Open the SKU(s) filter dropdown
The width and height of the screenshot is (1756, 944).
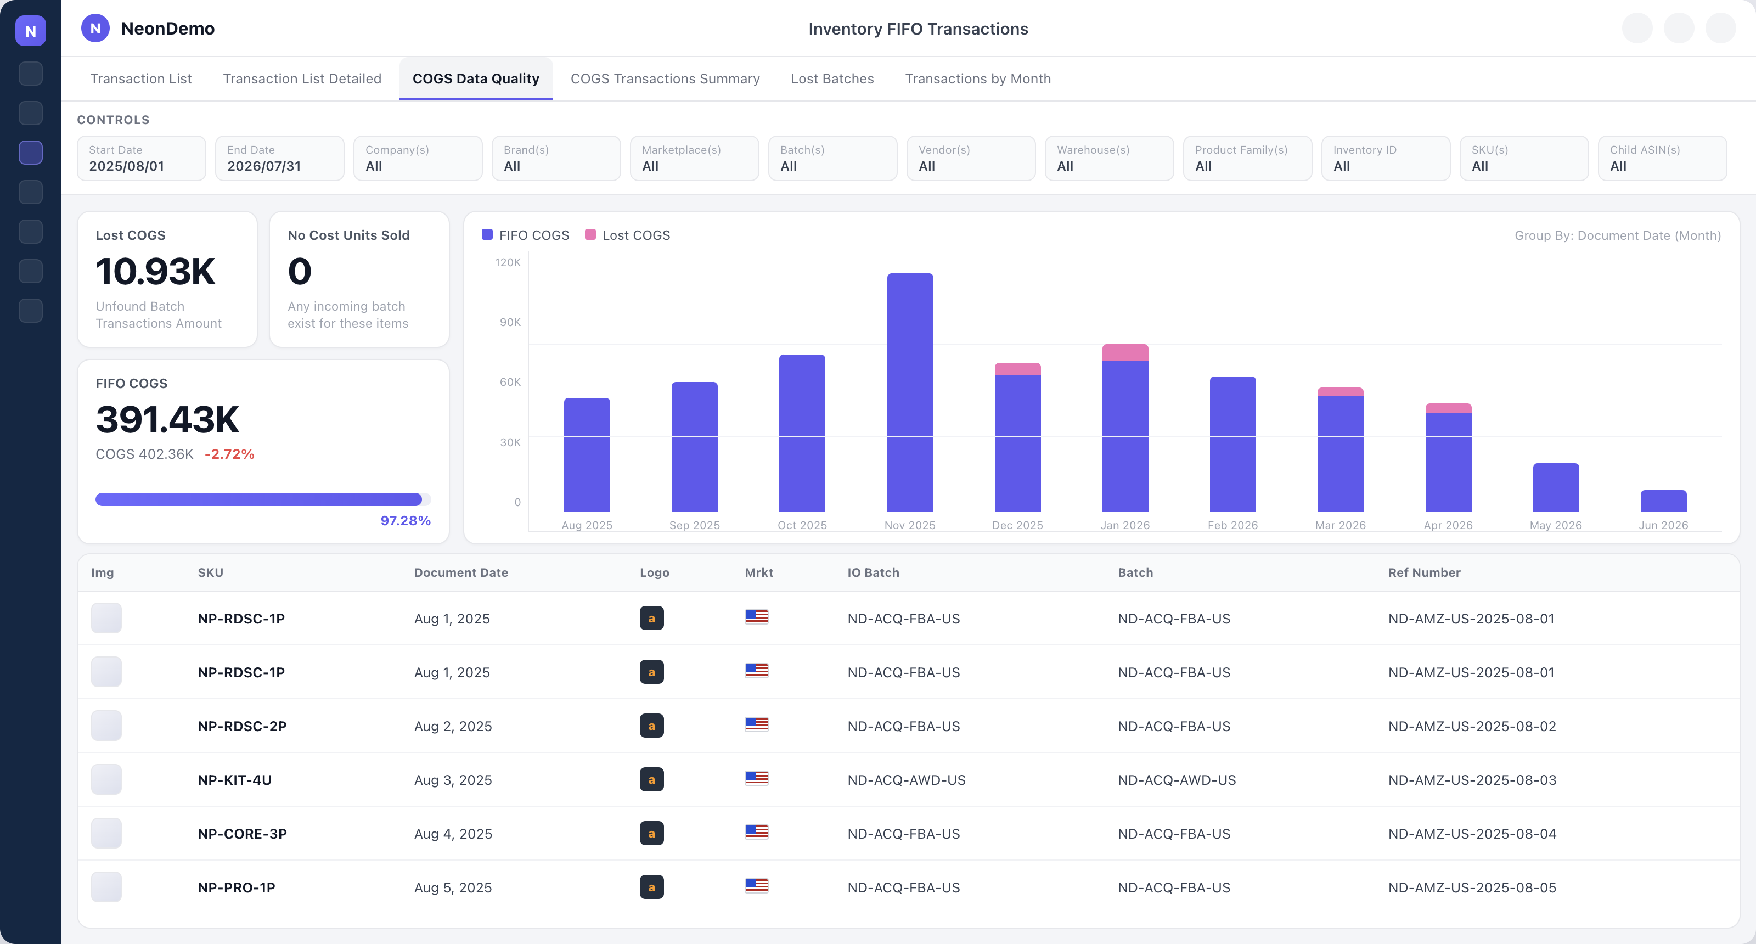point(1524,158)
